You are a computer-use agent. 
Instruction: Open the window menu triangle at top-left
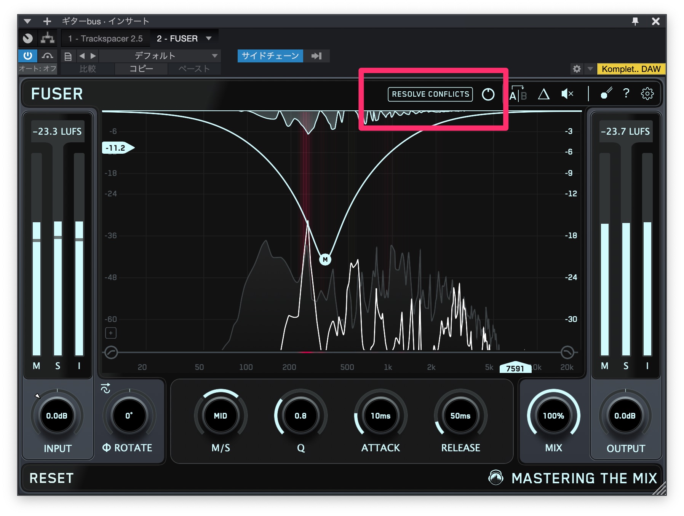coord(27,21)
